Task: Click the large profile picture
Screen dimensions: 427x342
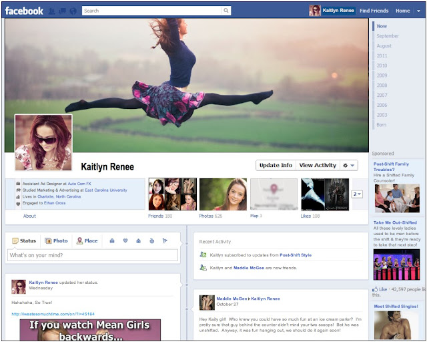Action: point(43,143)
